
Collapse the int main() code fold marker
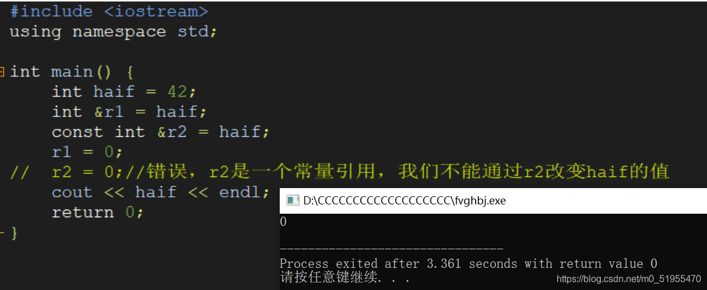tap(2, 72)
